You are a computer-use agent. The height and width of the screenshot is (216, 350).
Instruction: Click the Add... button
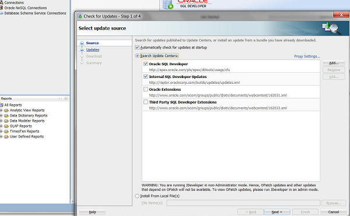[334, 63]
